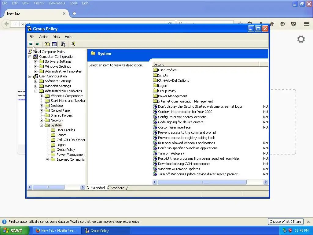The height and width of the screenshot is (235, 313).
Task: Switch to the Extended tab
Action: point(98,188)
